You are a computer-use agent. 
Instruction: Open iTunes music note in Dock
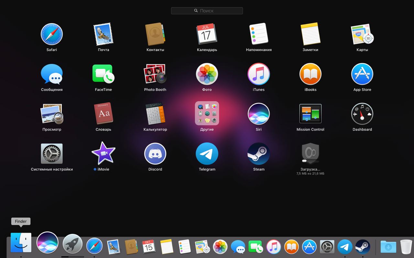274,247
